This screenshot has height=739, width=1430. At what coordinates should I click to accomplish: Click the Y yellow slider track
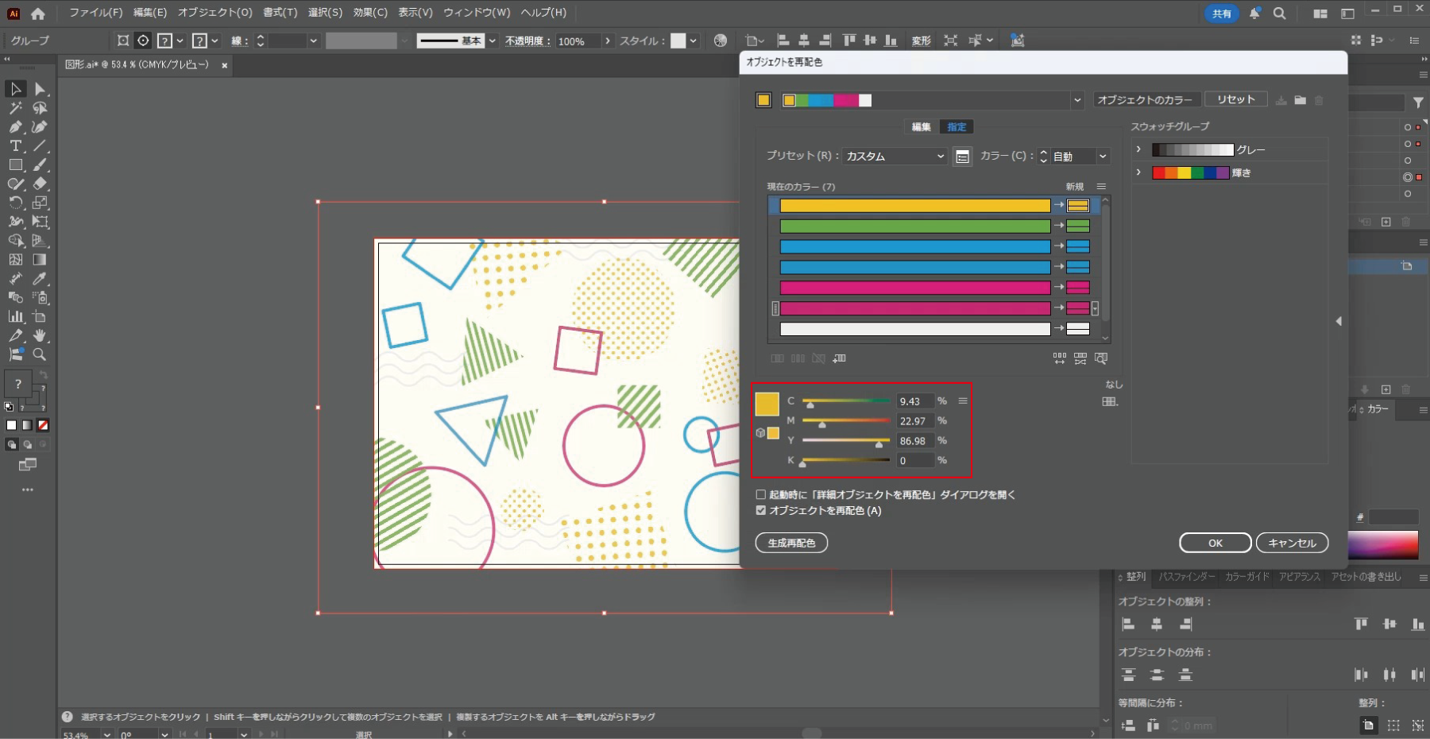pyautogui.click(x=846, y=440)
